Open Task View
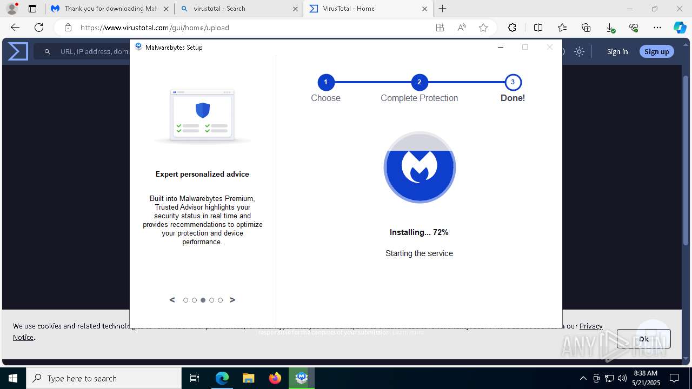Screen dimensions: 692x389 click(195, 378)
